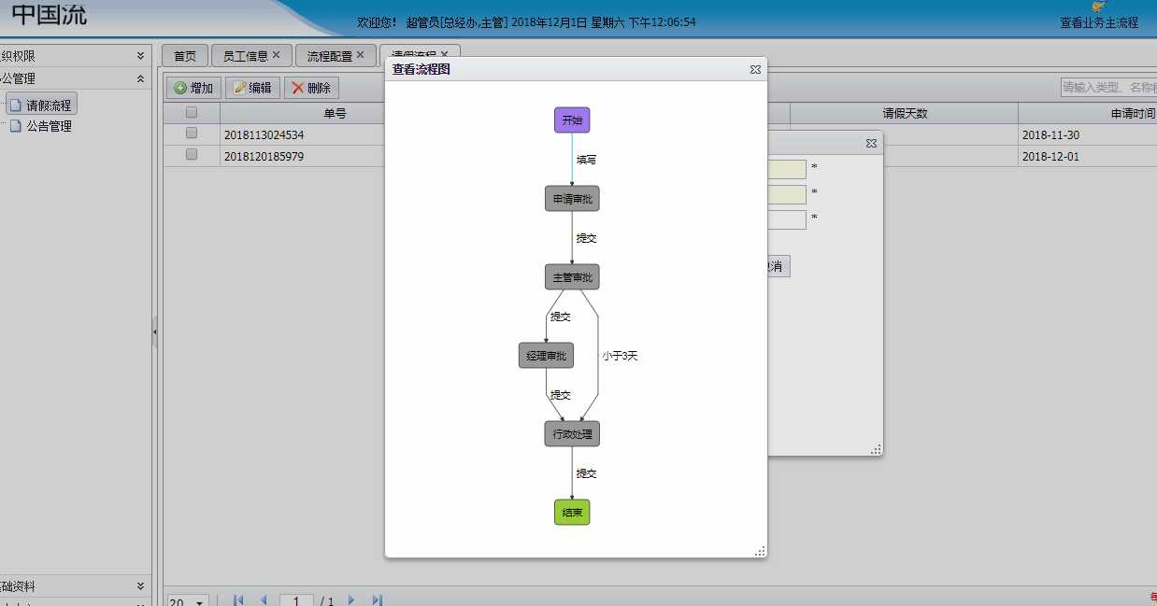Collapse the 公管理 sidebar section

(x=140, y=79)
